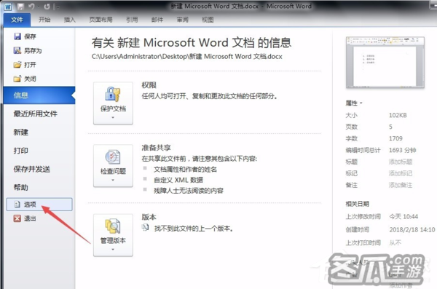Open the document preview thumbnail
Screen dimensions: 437x289
point(385,63)
